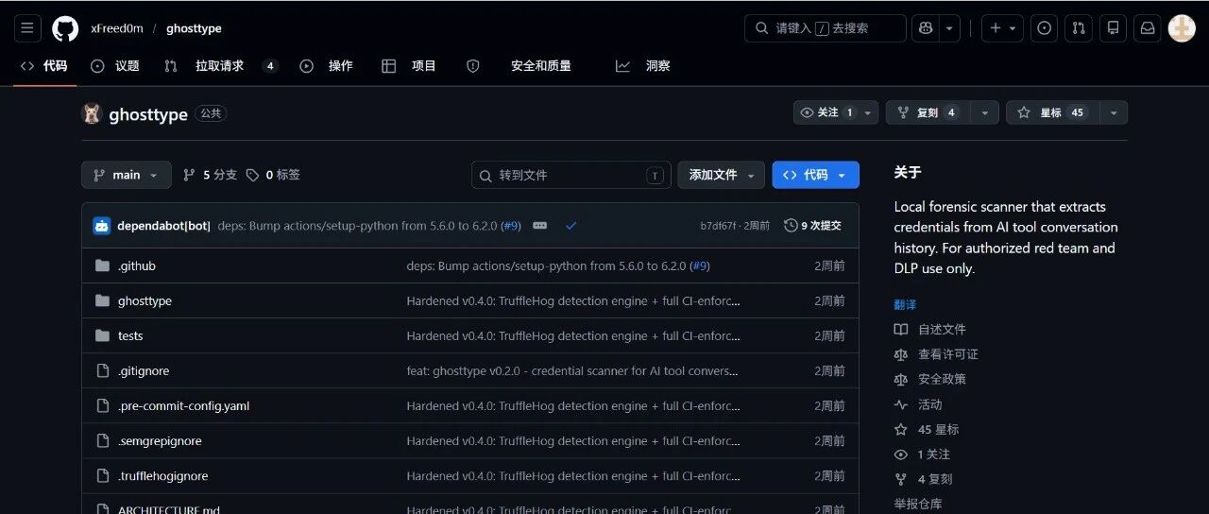
Task: Click the xFreed0m owner breadcrumb link
Action: point(117,28)
